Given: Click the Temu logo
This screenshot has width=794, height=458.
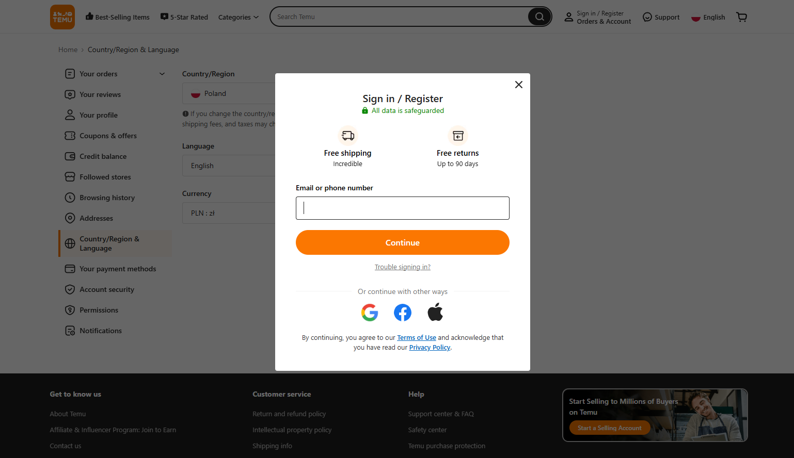Looking at the screenshot, I should (62, 17).
